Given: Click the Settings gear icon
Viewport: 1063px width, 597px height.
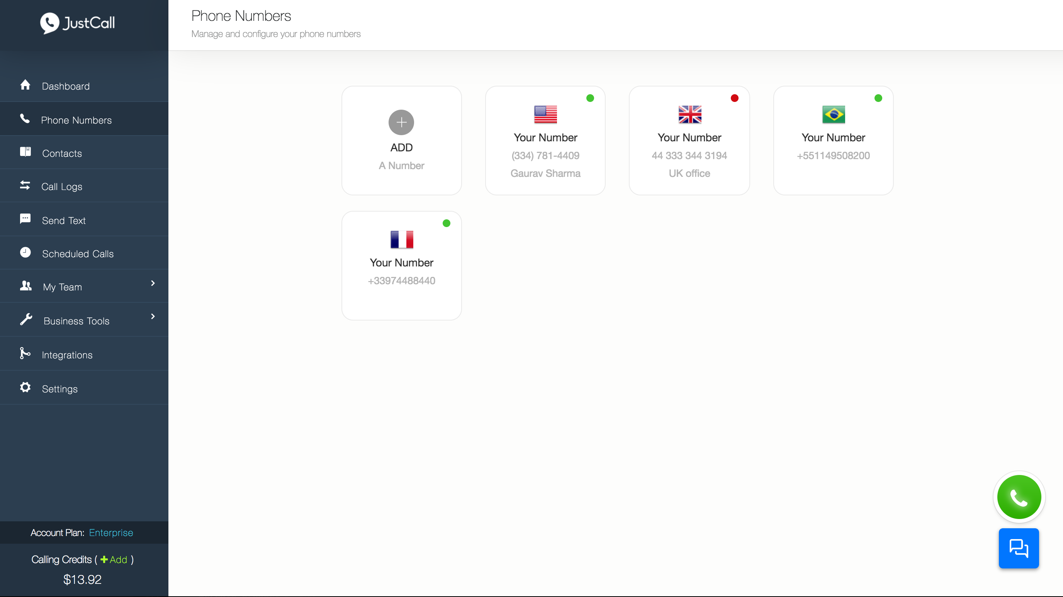Looking at the screenshot, I should click(x=25, y=387).
